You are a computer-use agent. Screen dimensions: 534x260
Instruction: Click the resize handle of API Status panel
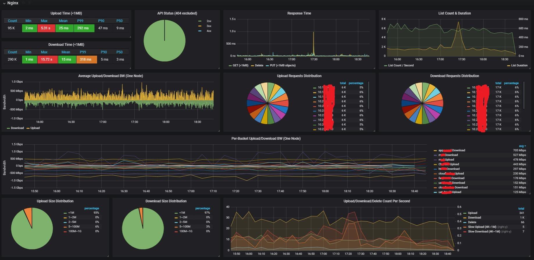[x=219, y=68]
